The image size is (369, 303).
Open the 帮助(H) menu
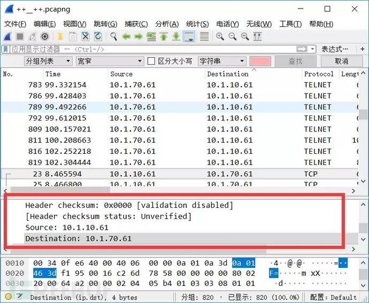click(x=321, y=24)
